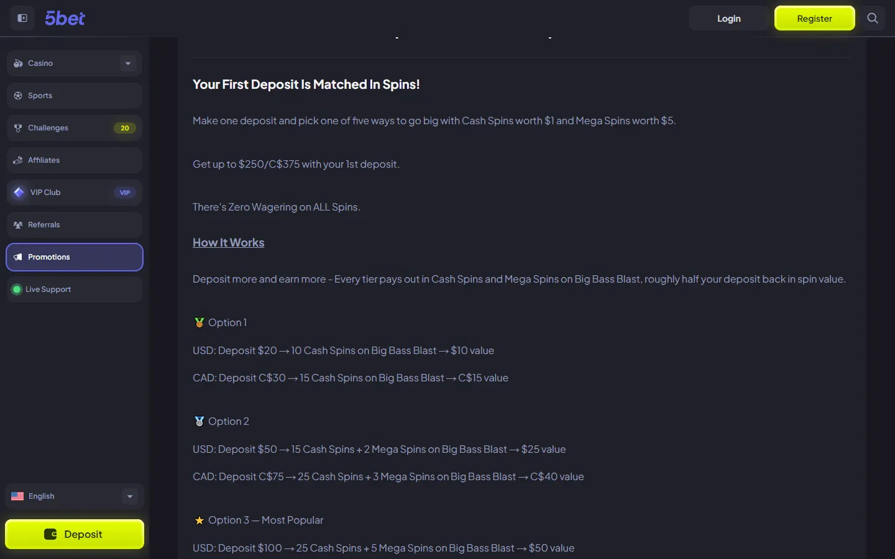
Task: Click the Challenges 20 count badge
Action: (x=125, y=128)
